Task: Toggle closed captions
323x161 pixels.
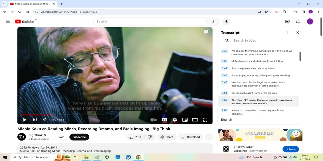Action: pyautogui.click(x=164, y=120)
